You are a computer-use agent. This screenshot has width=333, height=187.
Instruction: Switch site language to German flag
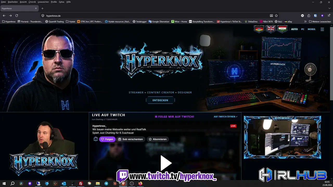(259, 29)
